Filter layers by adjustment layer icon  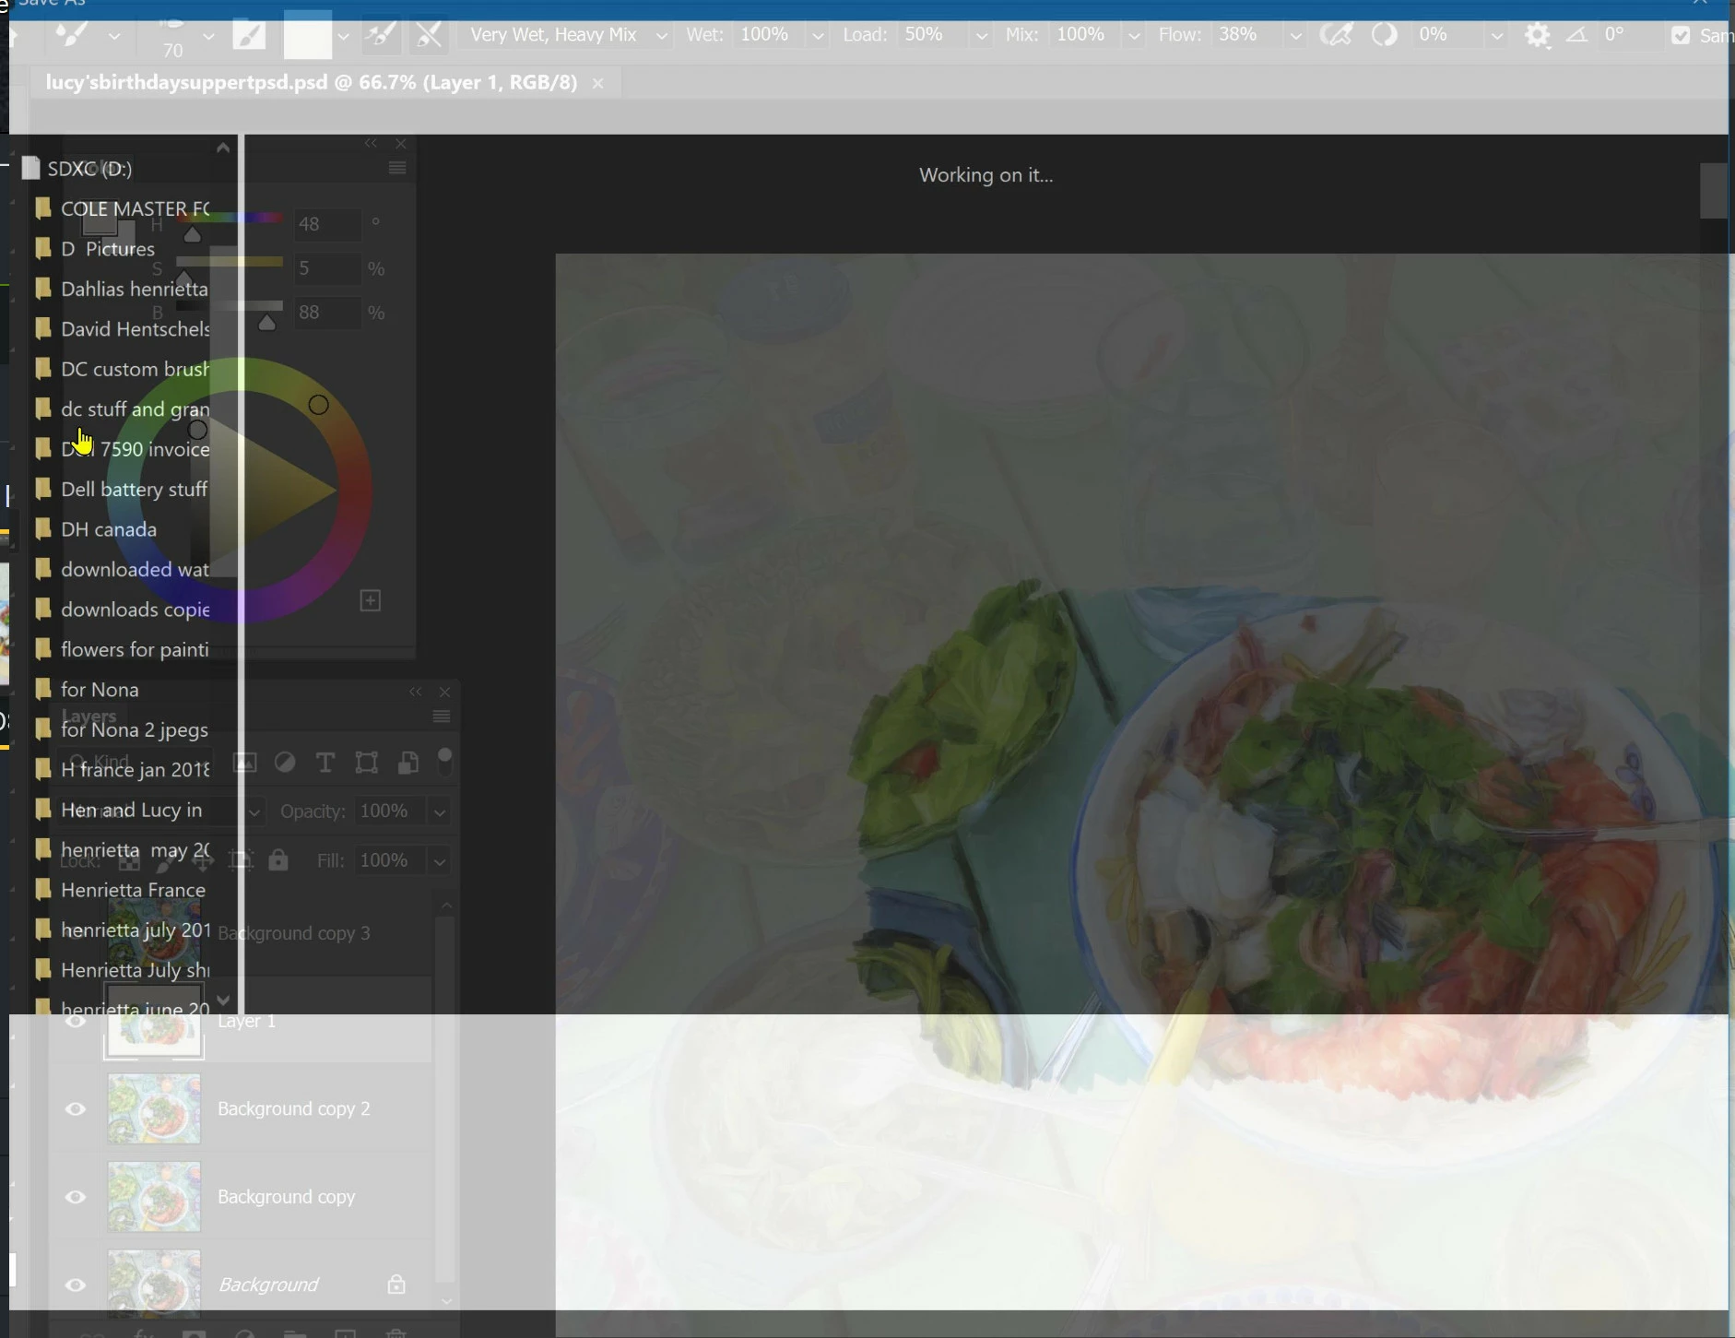[285, 763]
